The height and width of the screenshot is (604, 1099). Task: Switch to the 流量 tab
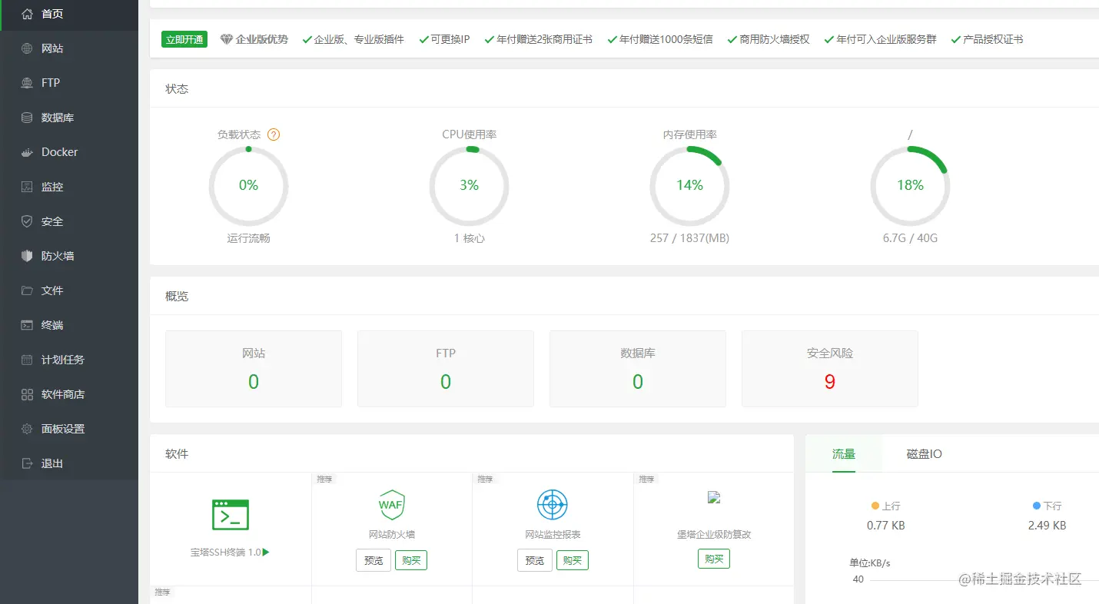(x=844, y=454)
